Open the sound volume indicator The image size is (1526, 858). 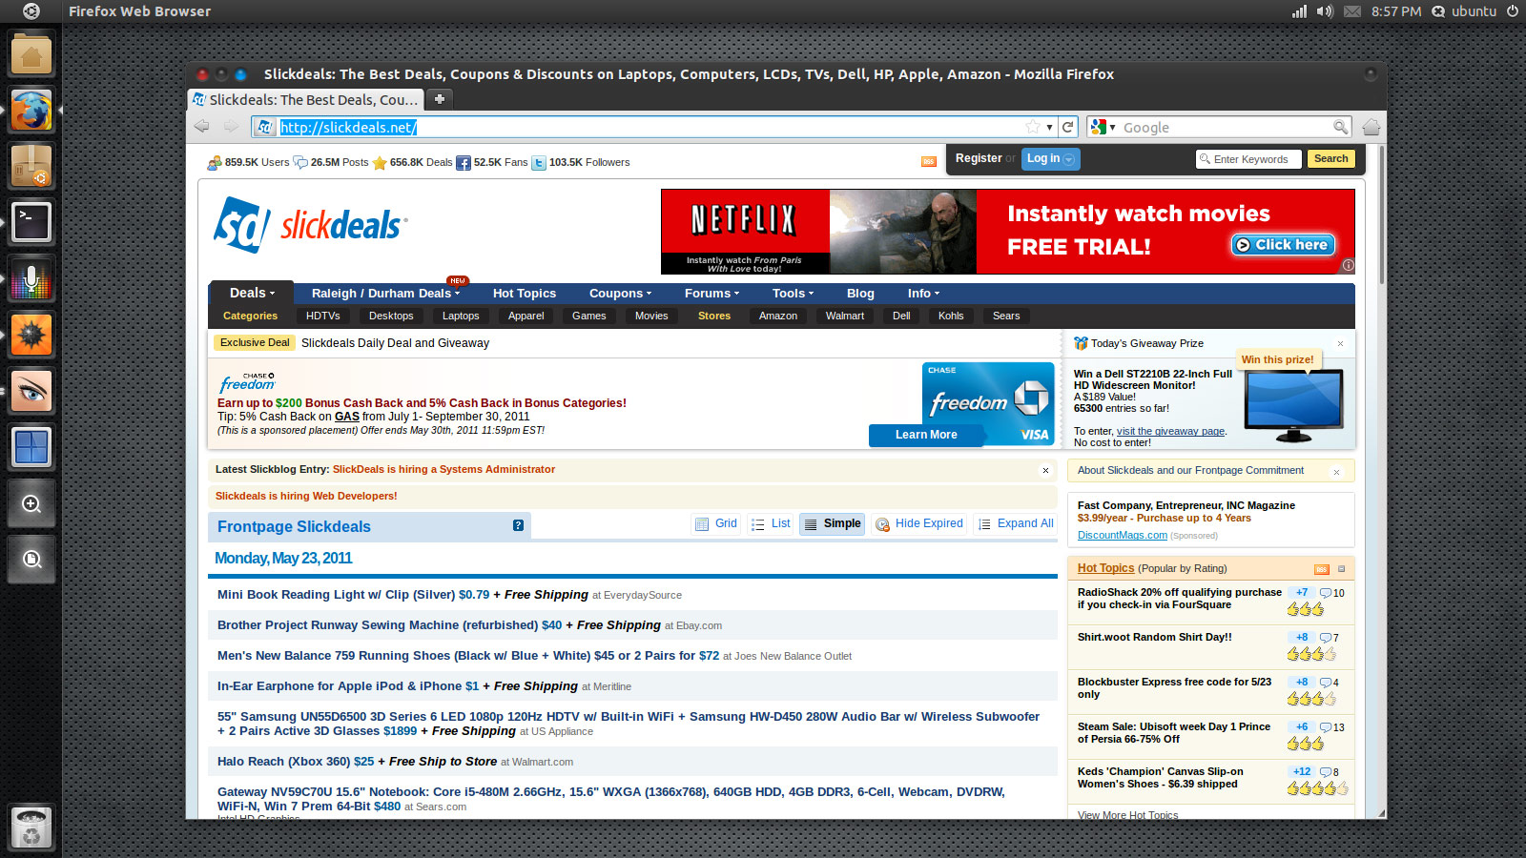pos(1325,11)
